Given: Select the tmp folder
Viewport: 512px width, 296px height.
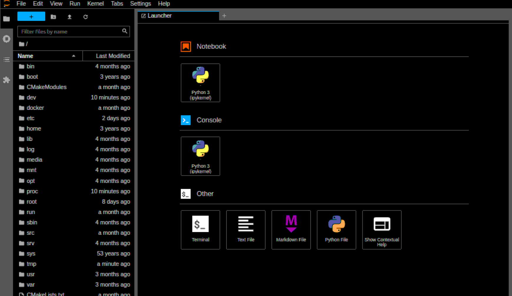Looking at the screenshot, I should [x=74, y=264].
